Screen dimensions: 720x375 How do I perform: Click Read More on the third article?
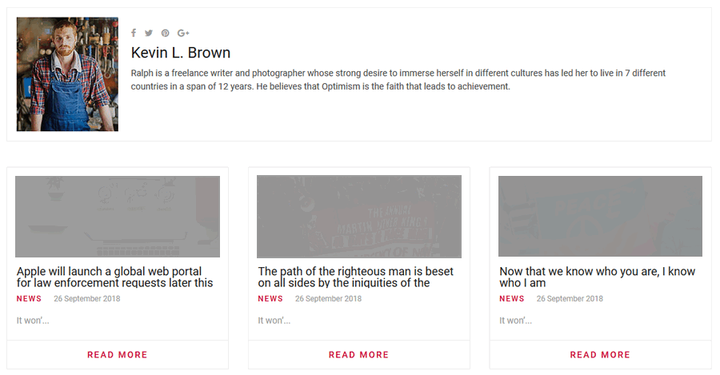tap(600, 354)
